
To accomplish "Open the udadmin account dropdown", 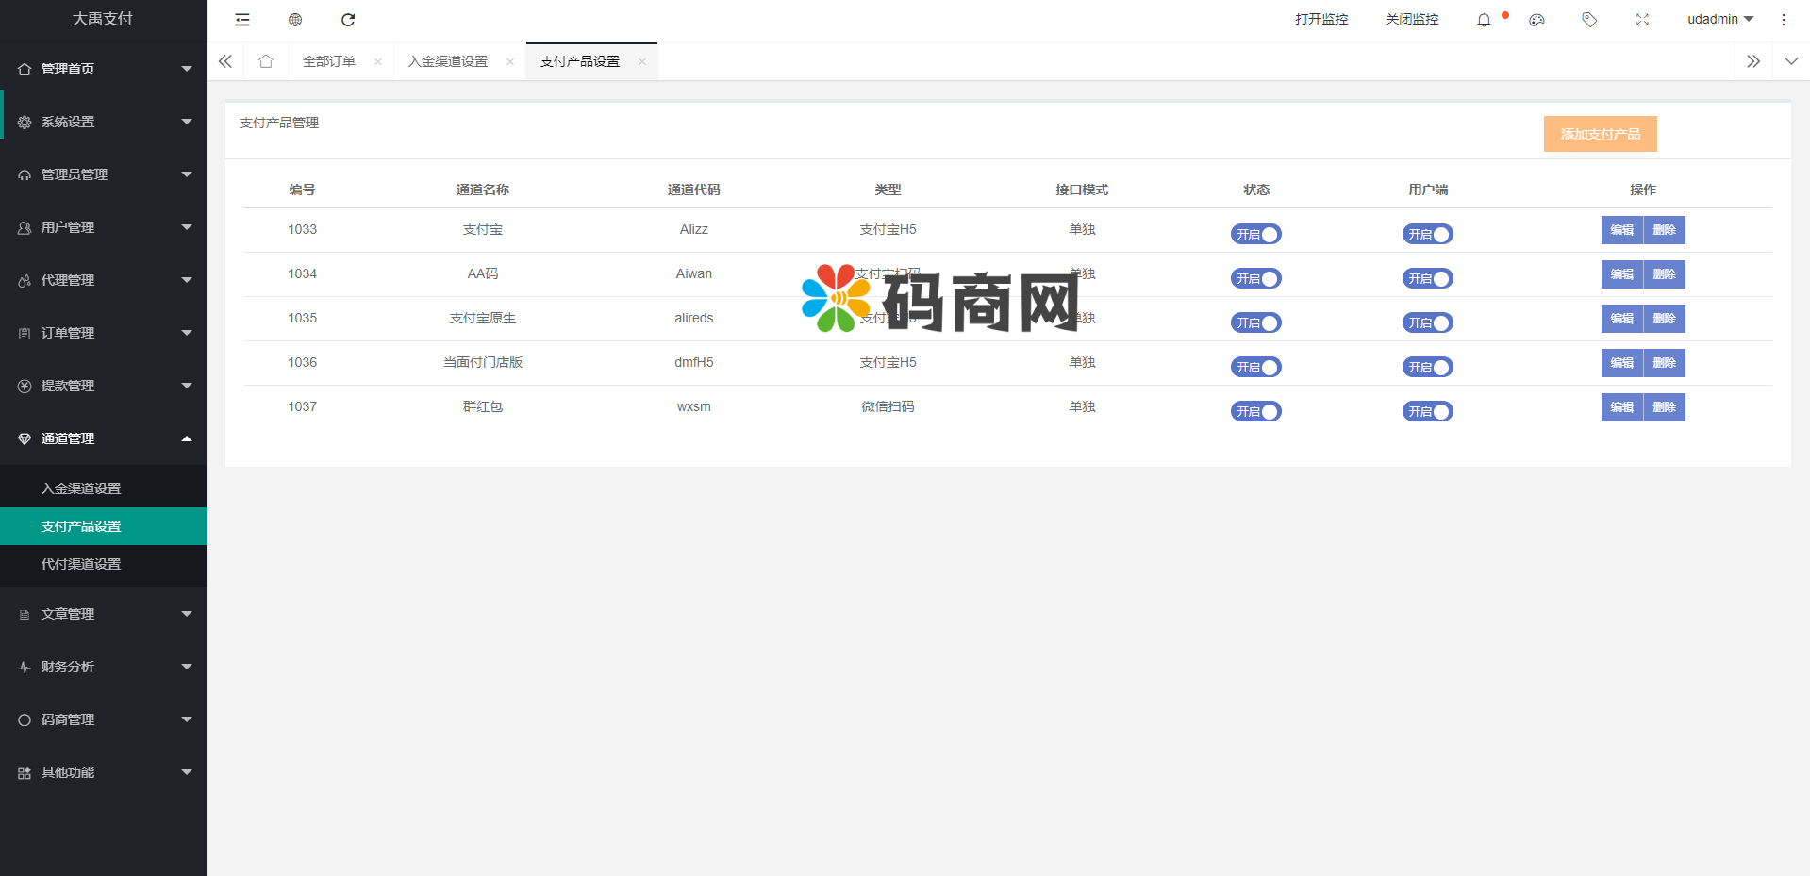I will pos(1719,19).
